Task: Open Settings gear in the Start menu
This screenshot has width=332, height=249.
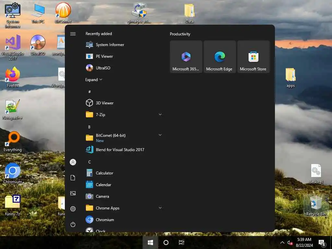Action: [x=73, y=209]
